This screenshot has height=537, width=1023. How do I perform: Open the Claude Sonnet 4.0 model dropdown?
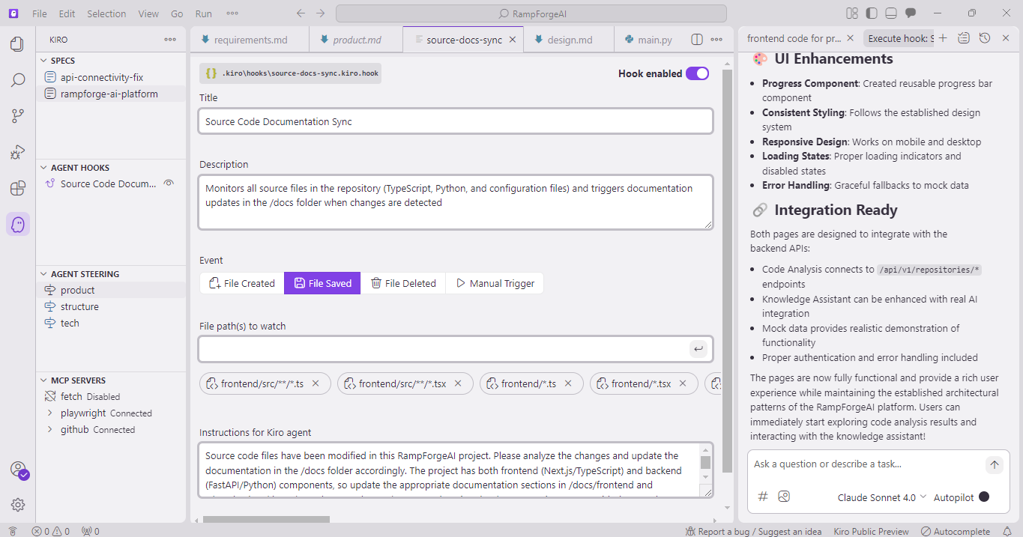(882, 497)
